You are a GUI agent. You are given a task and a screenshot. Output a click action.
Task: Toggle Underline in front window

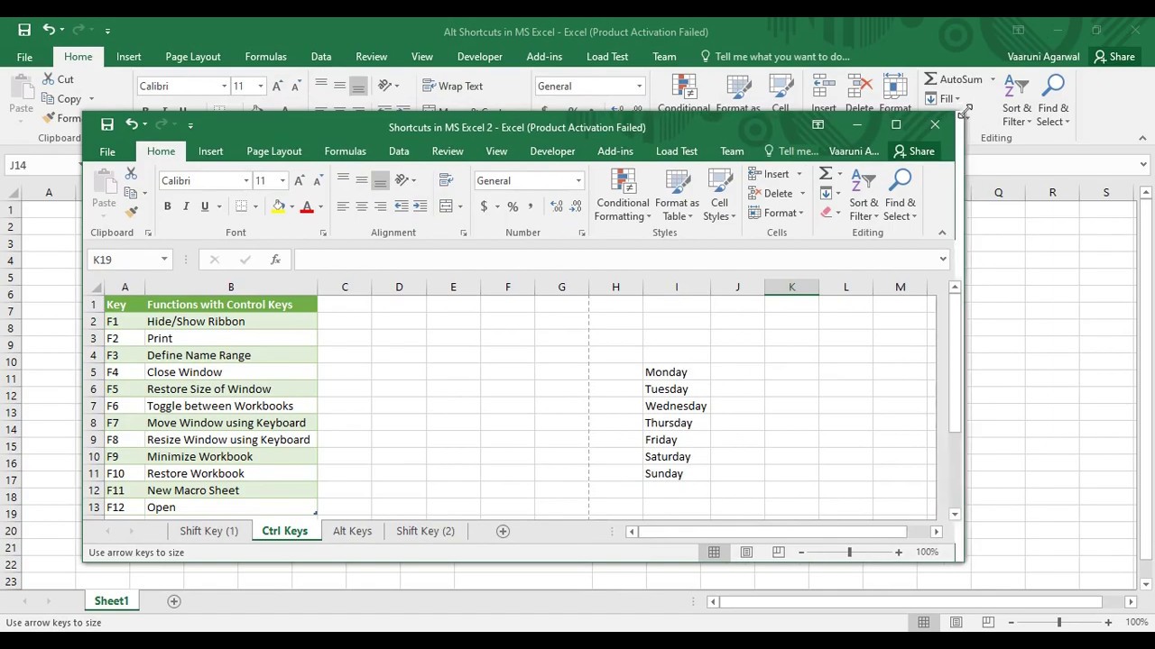pyautogui.click(x=205, y=206)
